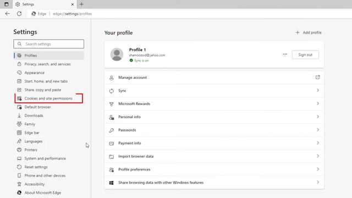Open Default browser settings text
Screen dimensions: 352x198
point(38,107)
